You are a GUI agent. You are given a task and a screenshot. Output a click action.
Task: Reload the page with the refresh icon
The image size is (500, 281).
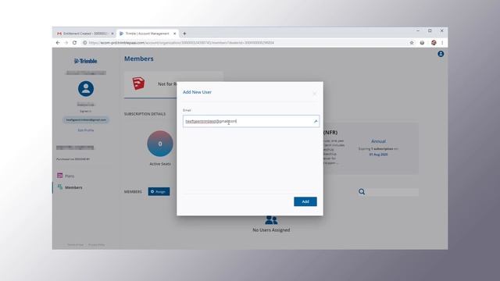(75, 43)
